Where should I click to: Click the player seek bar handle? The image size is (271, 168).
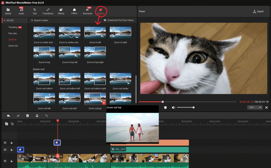[163, 102]
